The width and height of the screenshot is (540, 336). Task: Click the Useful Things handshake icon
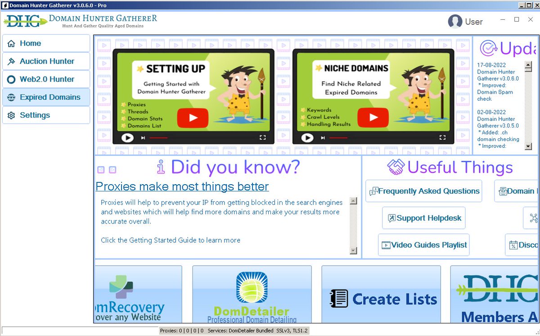[396, 167]
